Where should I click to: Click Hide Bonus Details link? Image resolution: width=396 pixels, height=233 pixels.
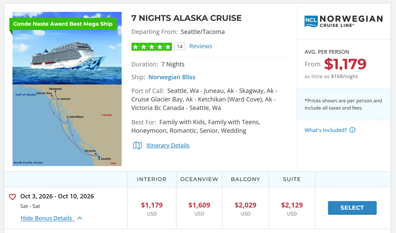point(48,218)
